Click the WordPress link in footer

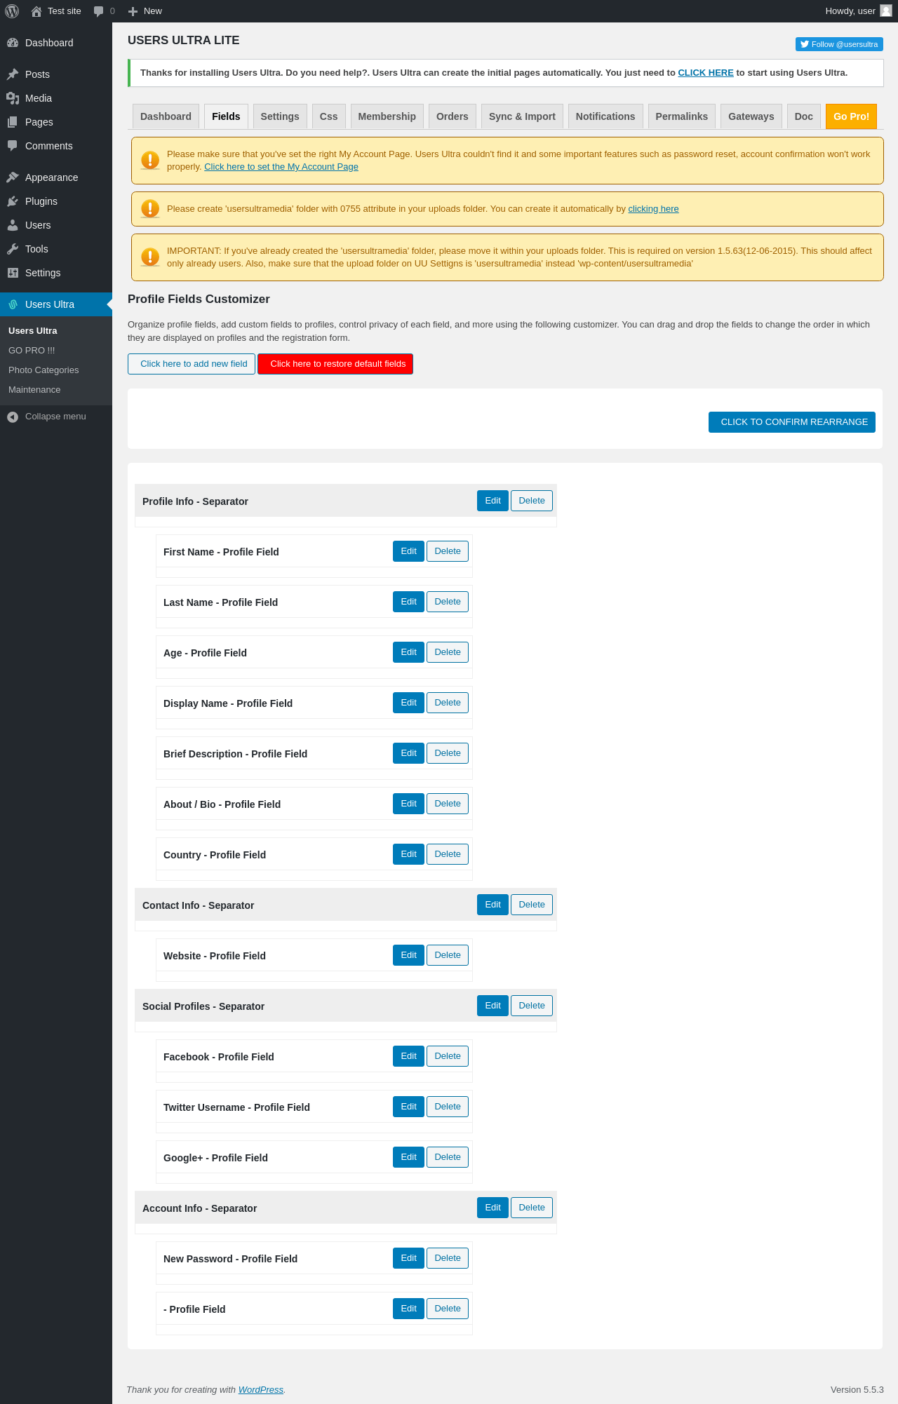[261, 1390]
